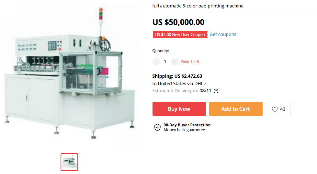Increase quantity with the plus button

coord(174,62)
